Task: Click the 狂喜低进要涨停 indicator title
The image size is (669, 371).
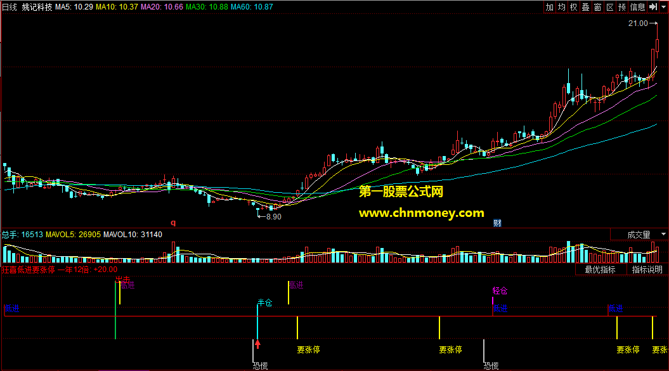Action: [x=28, y=270]
